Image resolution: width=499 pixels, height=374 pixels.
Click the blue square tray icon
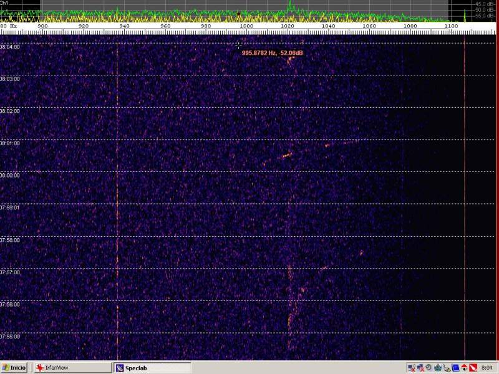455,368
